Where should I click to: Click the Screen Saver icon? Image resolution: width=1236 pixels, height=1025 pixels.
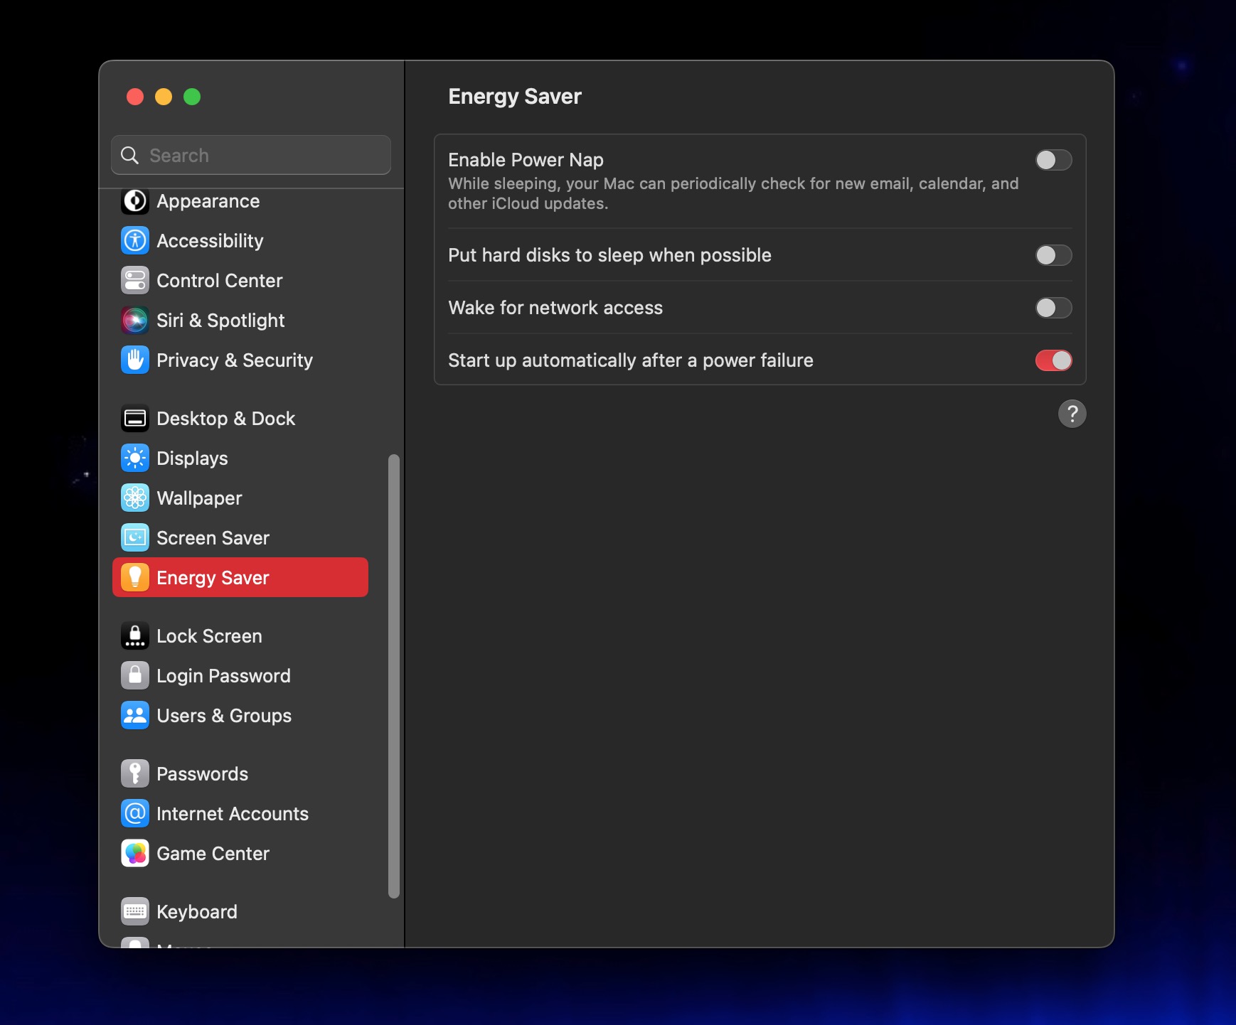tap(135, 538)
